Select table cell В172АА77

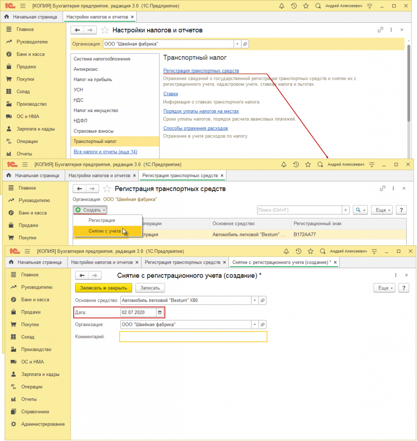coord(348,235)
